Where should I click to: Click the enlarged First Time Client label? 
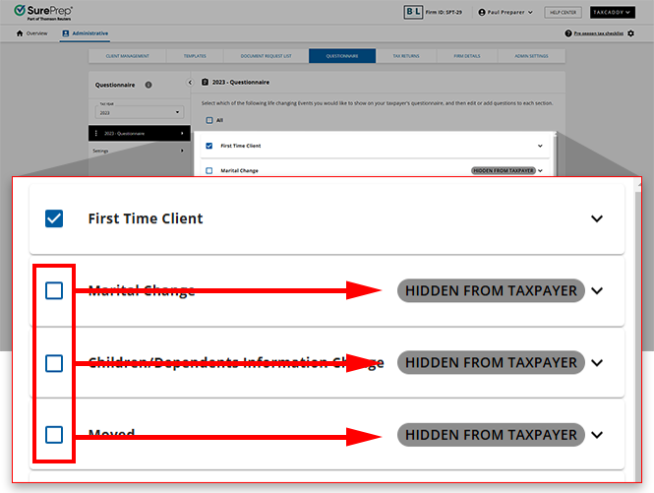tap(146, 218)
